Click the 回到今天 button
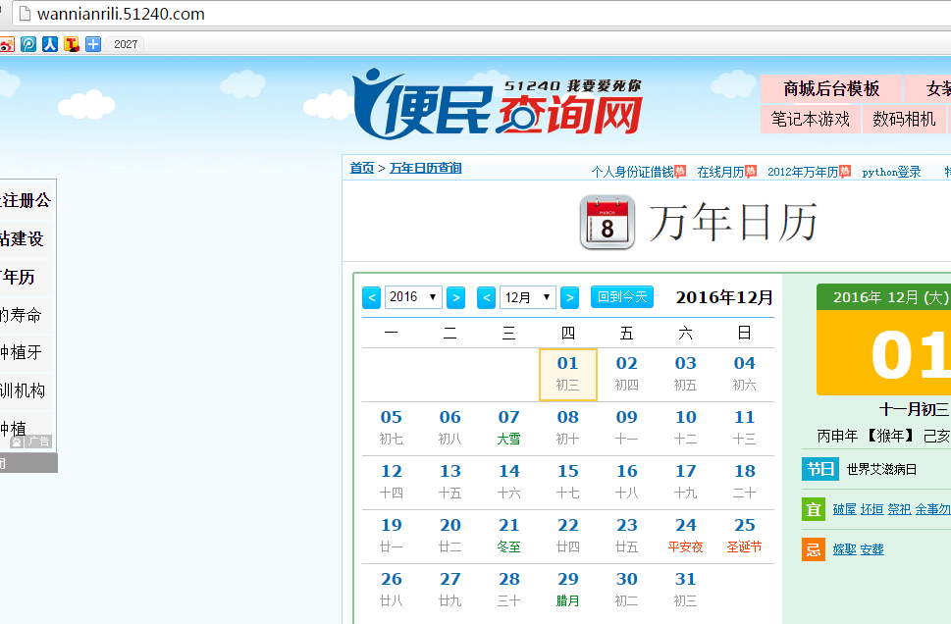951x624 pixels. pos(621,296)
